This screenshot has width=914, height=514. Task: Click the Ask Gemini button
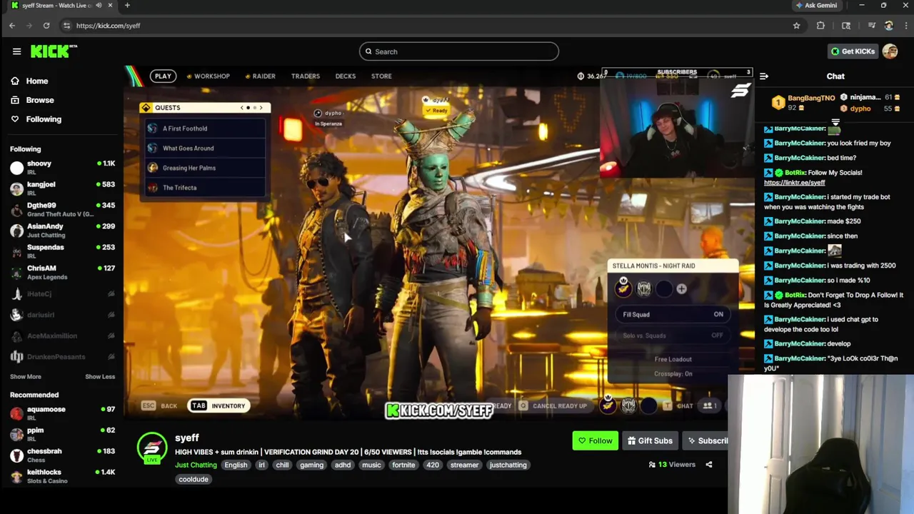[x=816, y=5]
